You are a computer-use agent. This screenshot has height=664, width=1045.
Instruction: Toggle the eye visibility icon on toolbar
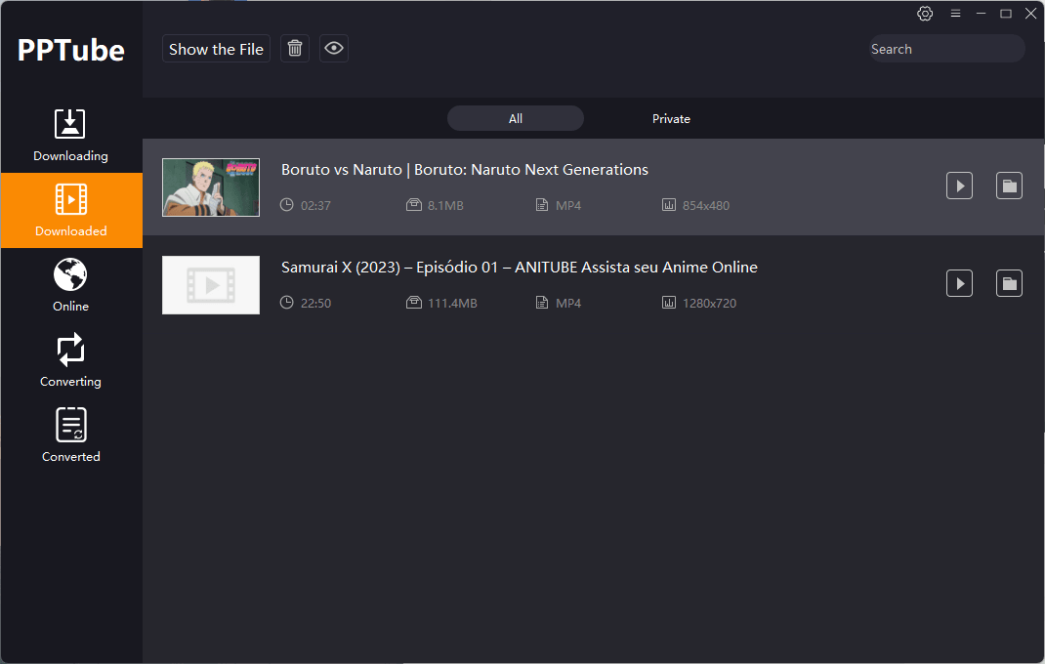pyautogui.click(x=333, y=48)
